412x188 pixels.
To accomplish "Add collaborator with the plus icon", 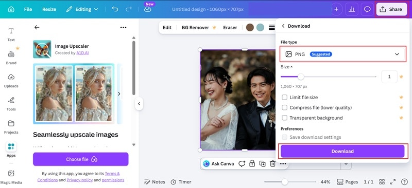I will 336,9.
